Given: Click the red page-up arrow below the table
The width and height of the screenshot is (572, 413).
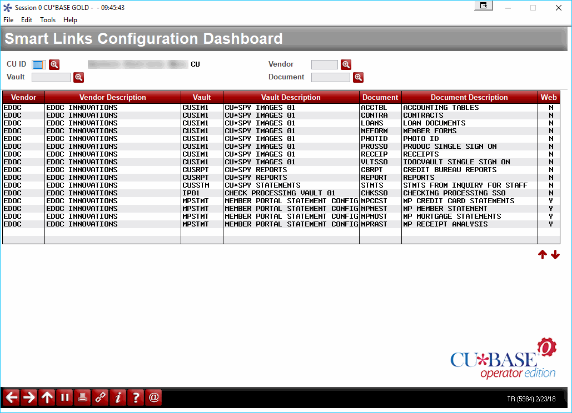Looking at the screenshot, I should click(x=543, y=255).
